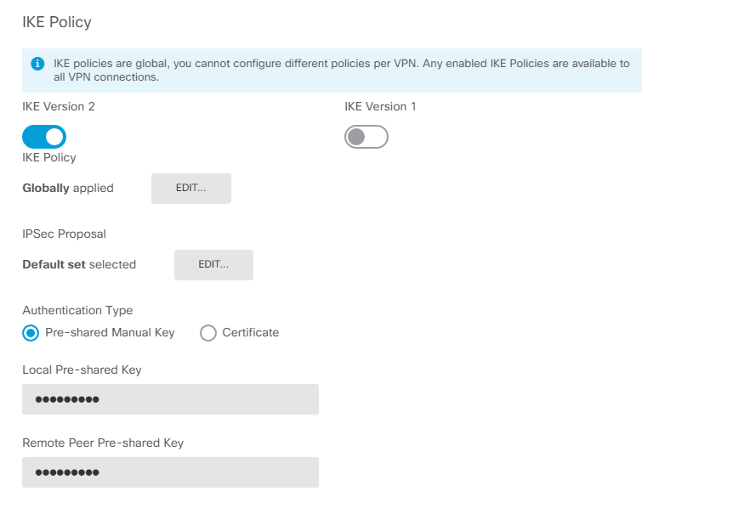This screenshot has width=744, height=508.
Task: Click the IKE Version 2 label
Action: (59, 107)
